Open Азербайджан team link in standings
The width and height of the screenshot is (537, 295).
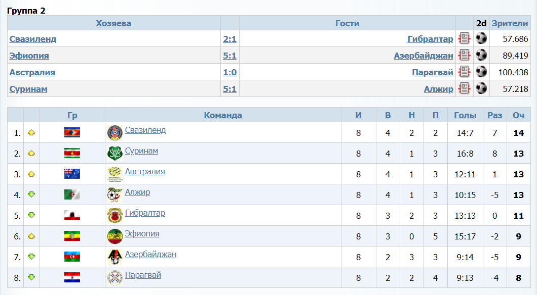pyautogui.click(x=150, y=255)
